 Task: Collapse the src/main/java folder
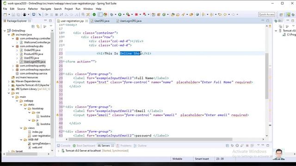tap(9, 35)
